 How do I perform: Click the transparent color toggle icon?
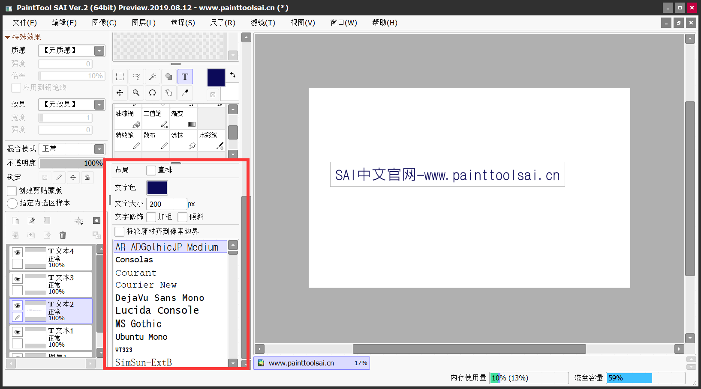(x=213, y=95)
